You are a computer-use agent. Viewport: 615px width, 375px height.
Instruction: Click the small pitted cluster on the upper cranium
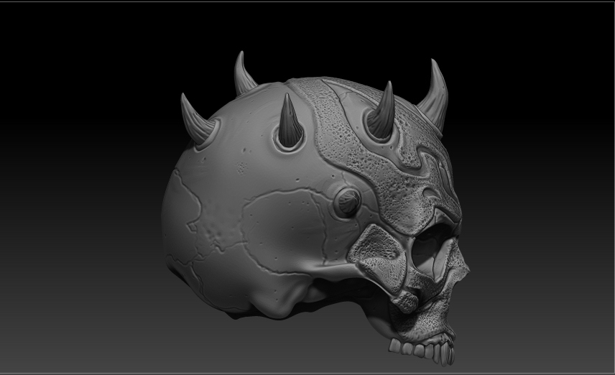click(x=242, y=167)
